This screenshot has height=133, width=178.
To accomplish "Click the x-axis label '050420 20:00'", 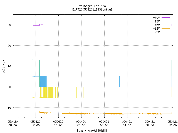I will click(81, 124).
